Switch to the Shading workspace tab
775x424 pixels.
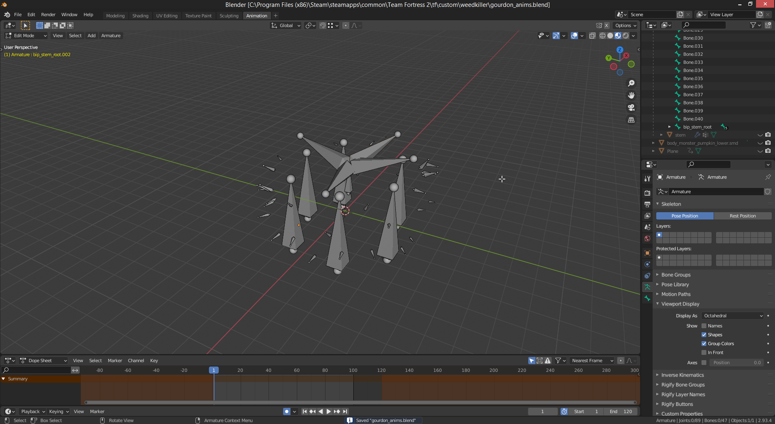pyautogui.click(x=140, y=16)
